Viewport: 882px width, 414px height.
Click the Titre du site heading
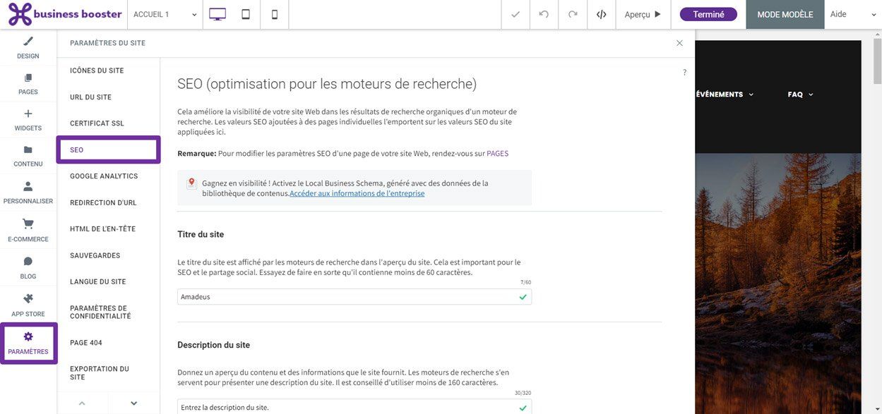(x=201, y=234)
